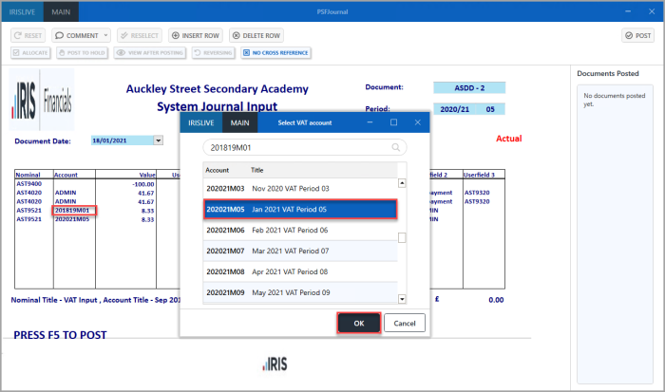Select row 202021M06 Feb 2021 VAT Period 06

tap(300, 230)
